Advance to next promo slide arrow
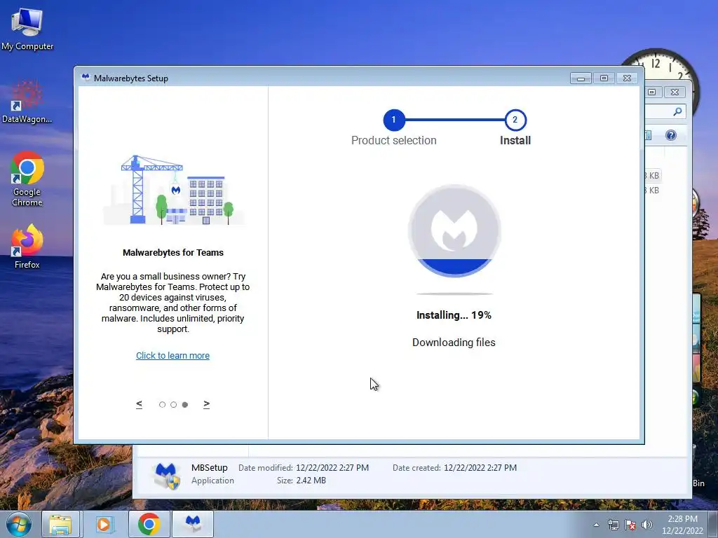718x538 pixels. [x=207, y=404]
